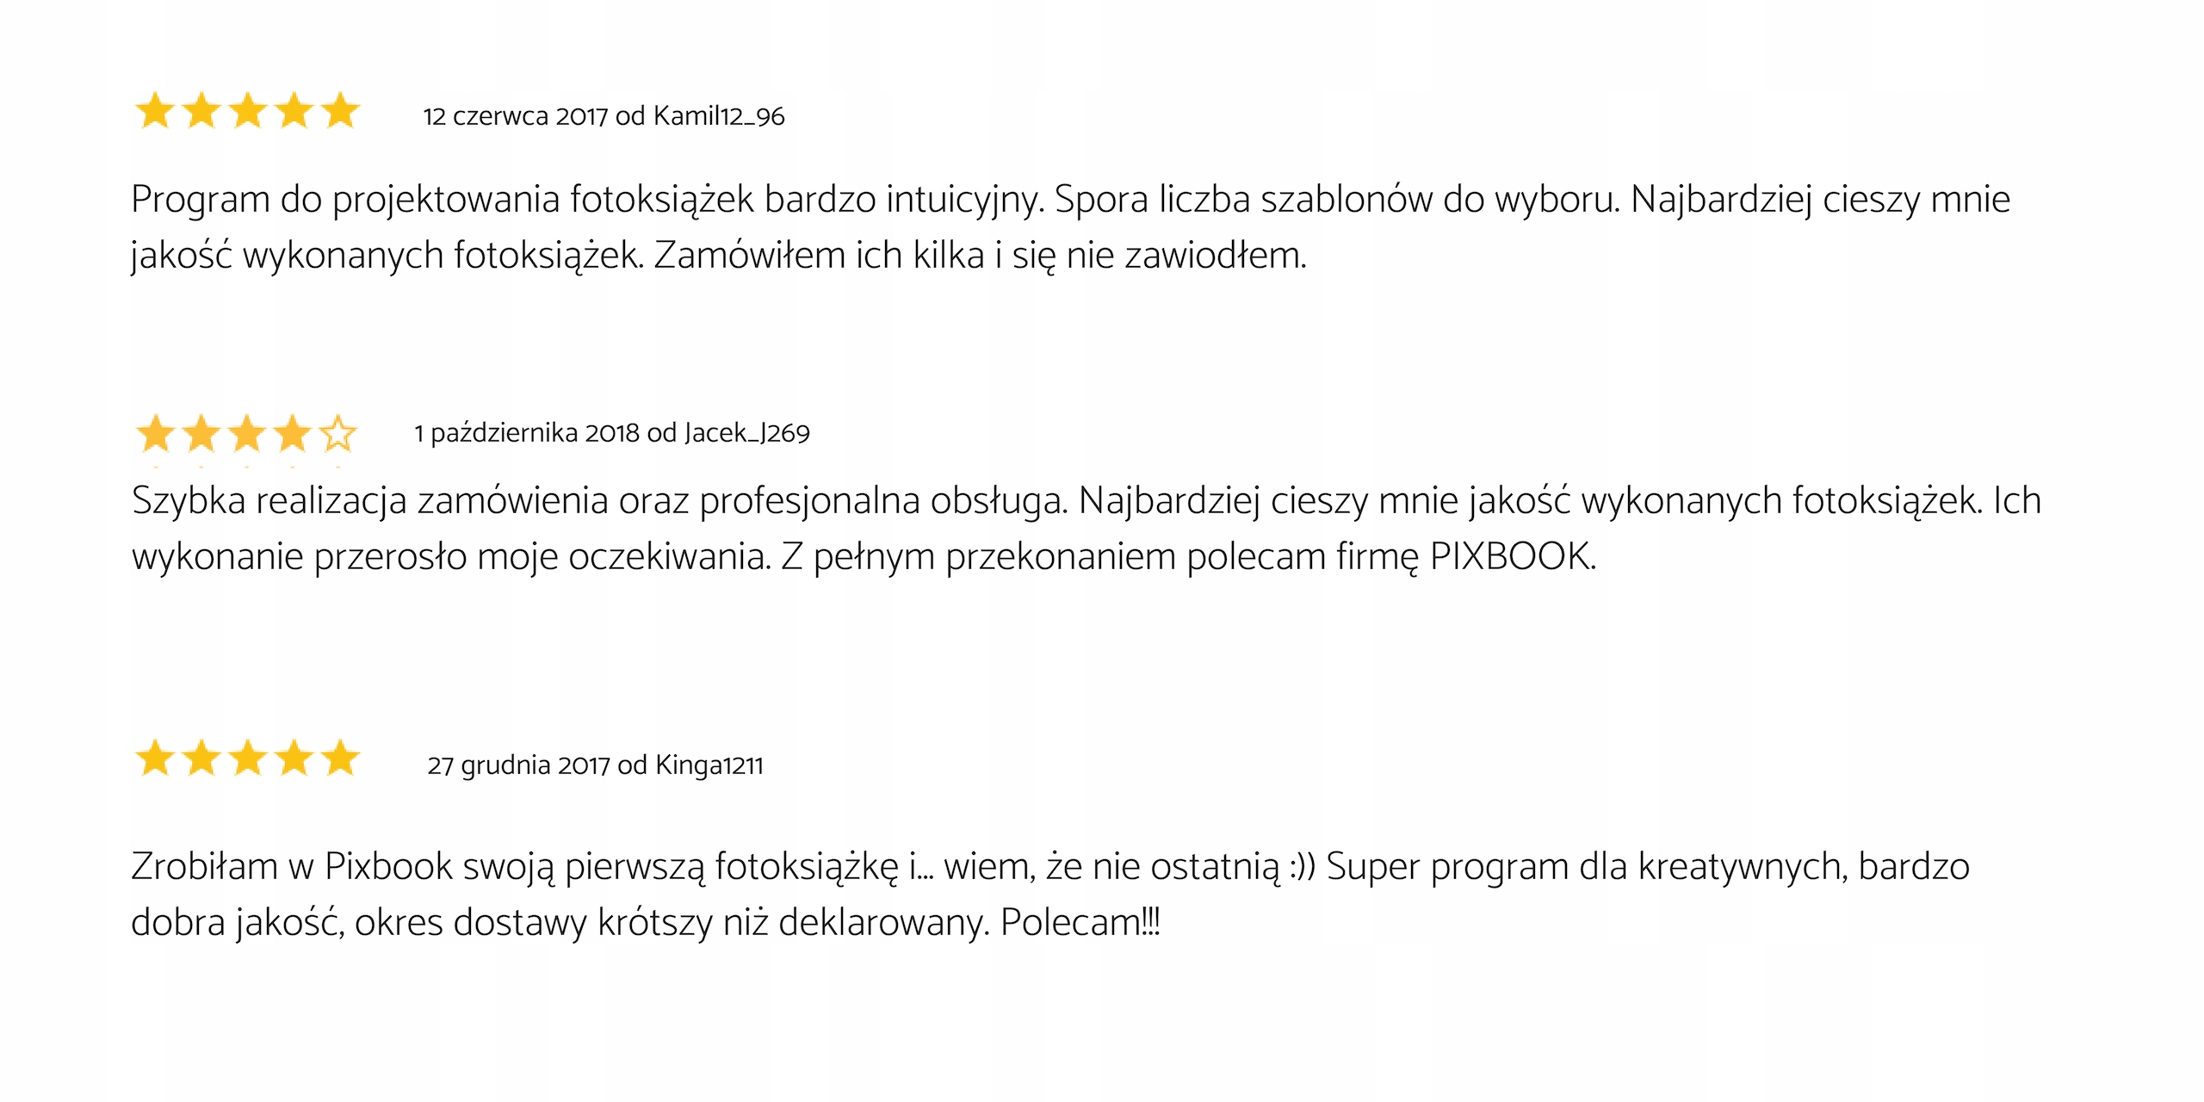The width and height of the screenshot is (2204, 1102).
Task: Click the third star in Kamil12_96's rating
Action: 248,111
